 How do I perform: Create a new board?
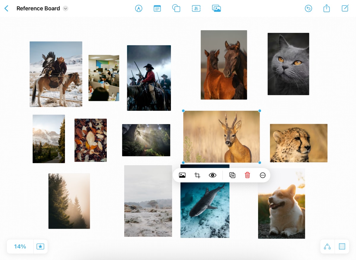click(345, 9)
